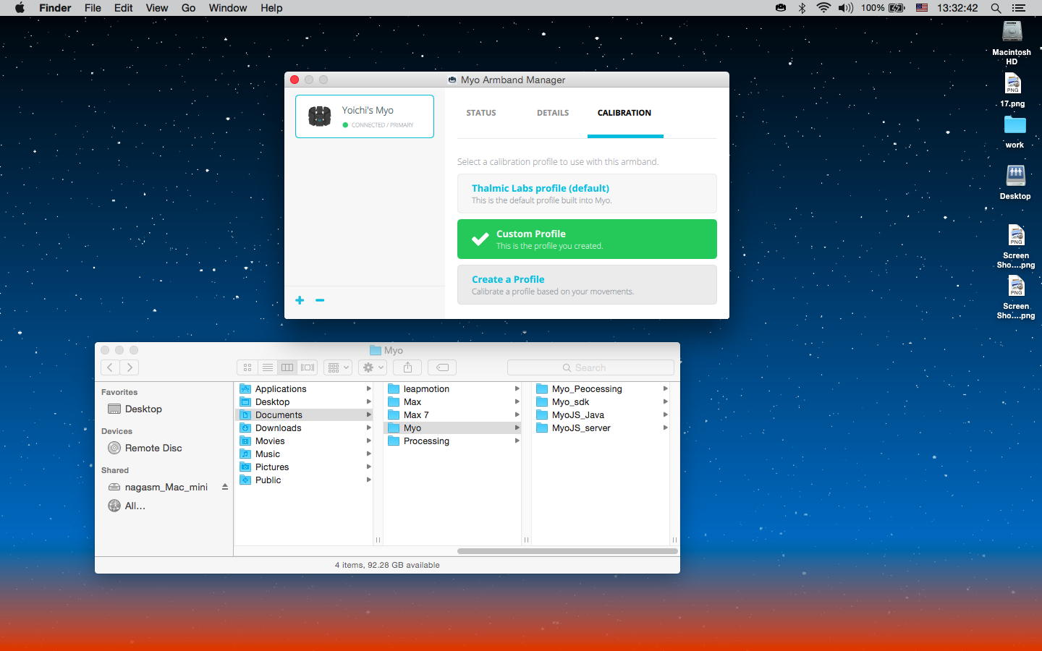Click the Finder Share button
Viewport: 1042px width, 651px height.
click(x=408, y=367)
